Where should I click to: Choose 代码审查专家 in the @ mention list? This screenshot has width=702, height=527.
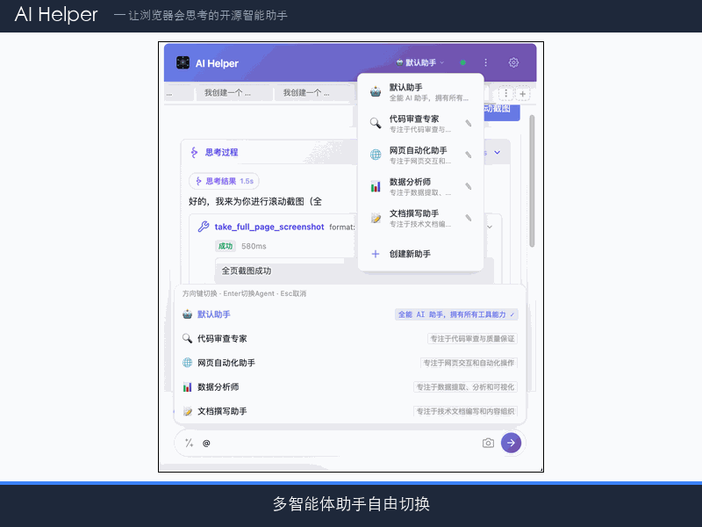350,338
